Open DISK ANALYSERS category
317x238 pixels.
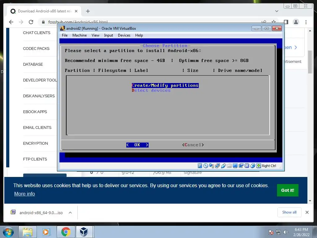39,96
